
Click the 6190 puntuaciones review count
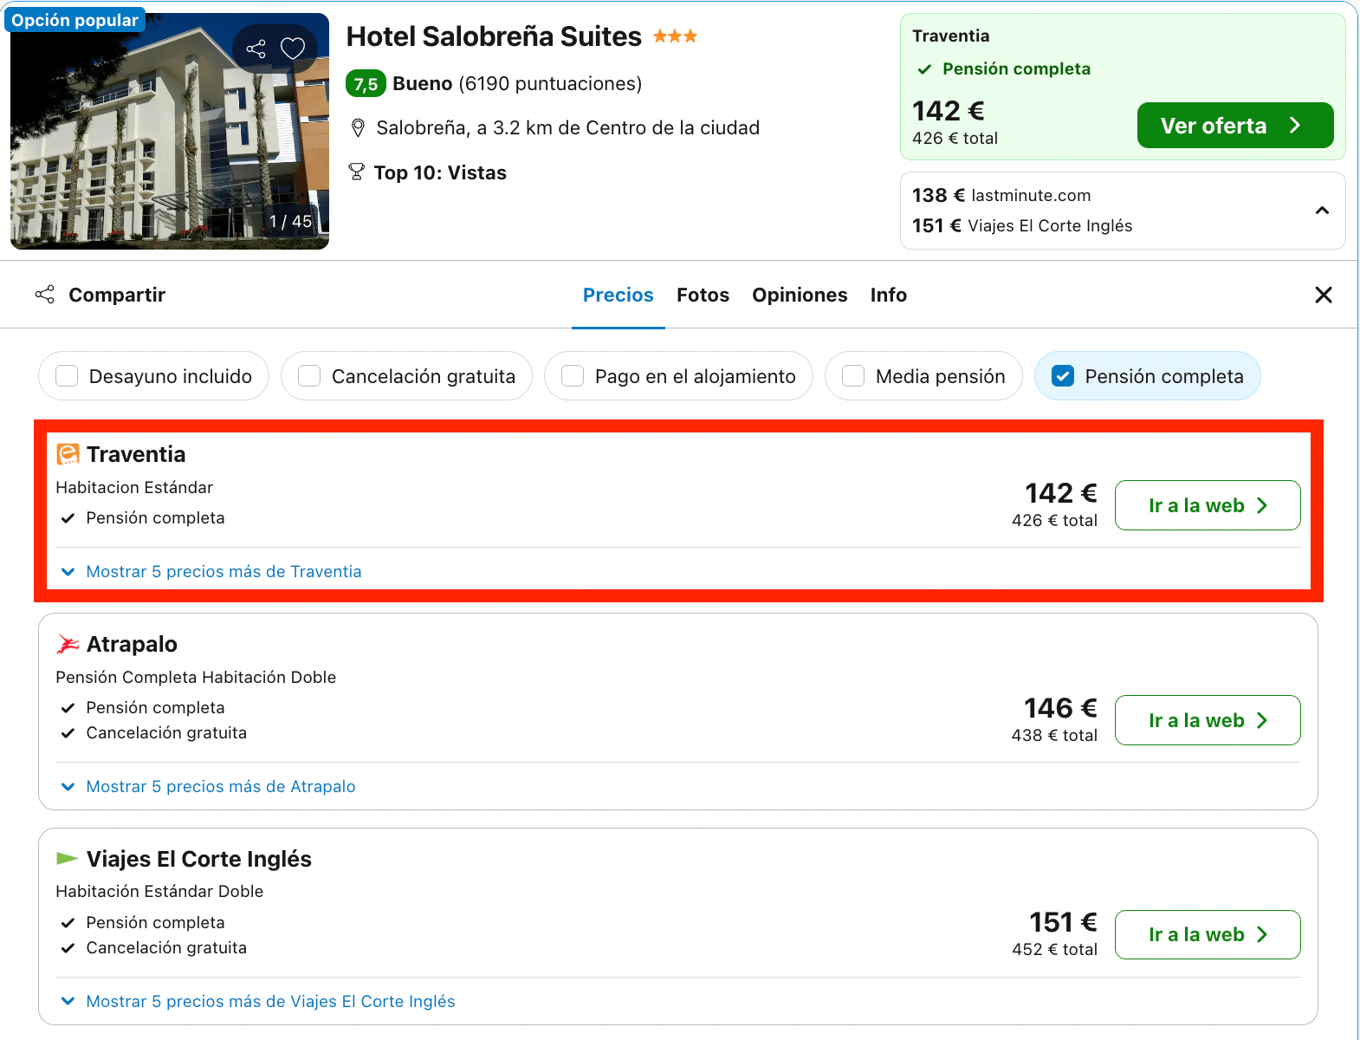[550, 84]
